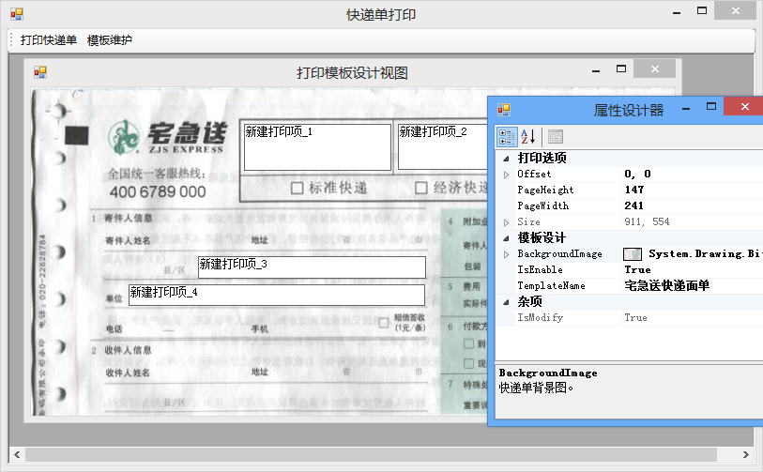This screenshot has height=472, width=763.
Task: Click the 快递单打印 main window app icon
Action: pyautogui.click(x=17, y=14)
